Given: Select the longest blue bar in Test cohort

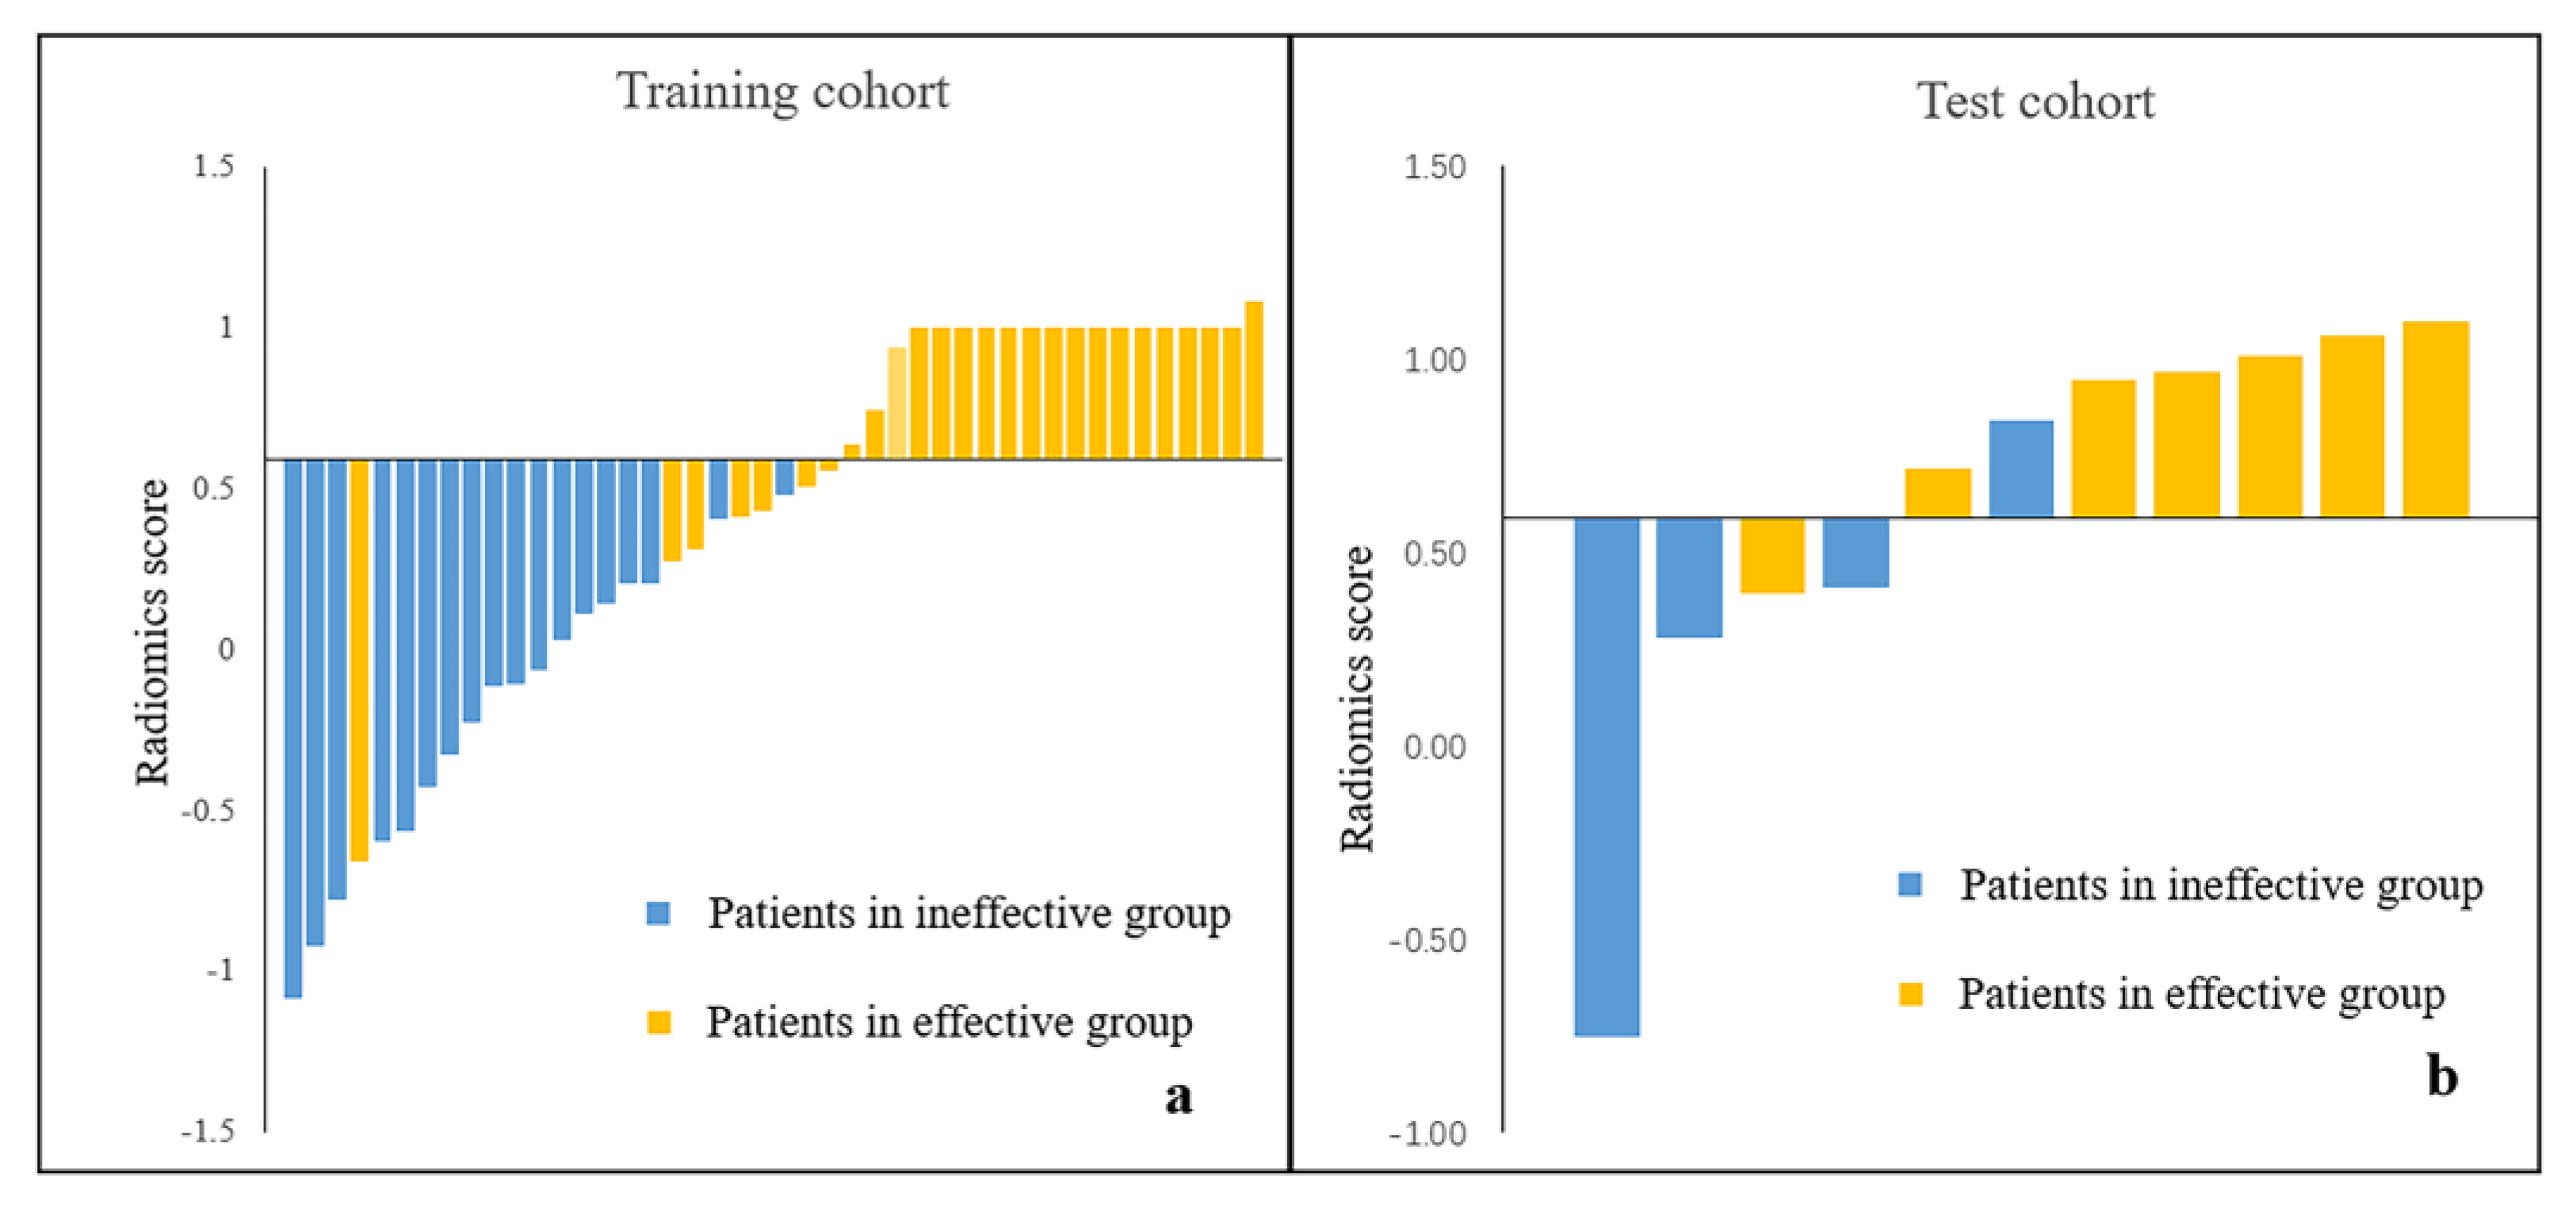Looking at the screenshot, I should 1606,776.
